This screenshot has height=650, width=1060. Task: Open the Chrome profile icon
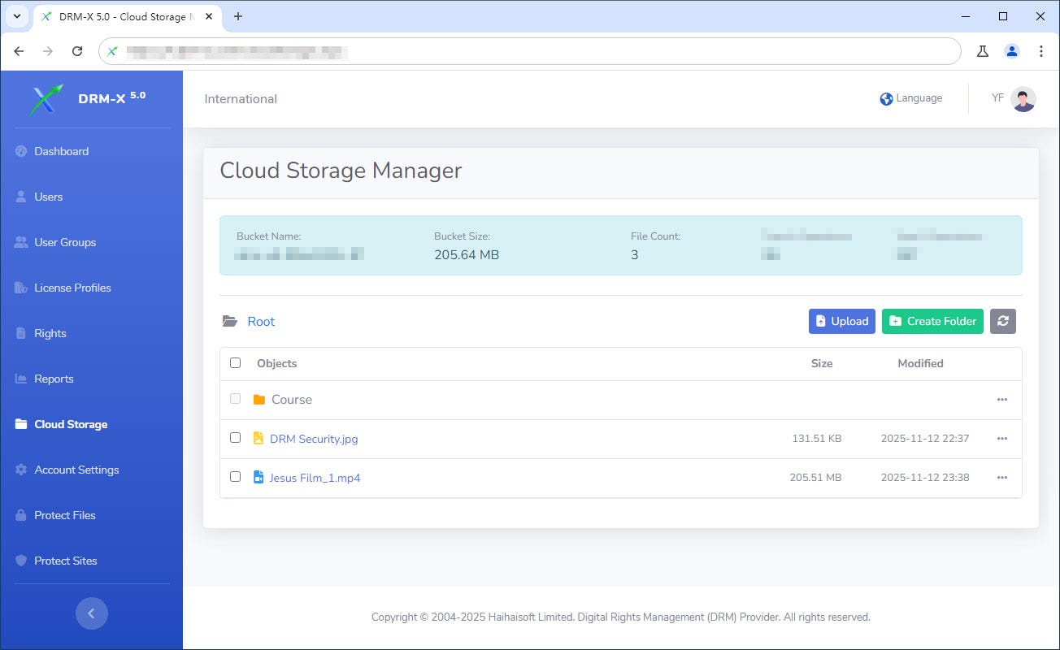click(1012, 51)
